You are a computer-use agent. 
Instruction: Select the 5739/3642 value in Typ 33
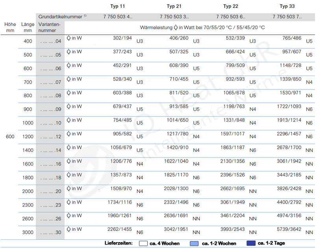coord(290,230)
